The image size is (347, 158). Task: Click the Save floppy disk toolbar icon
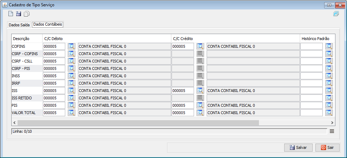tap(19, 14)
